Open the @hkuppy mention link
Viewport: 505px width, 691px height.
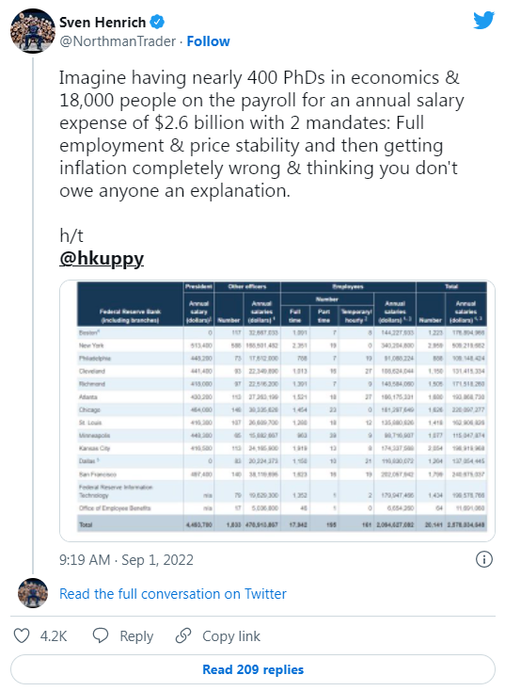tap(102, 258)
